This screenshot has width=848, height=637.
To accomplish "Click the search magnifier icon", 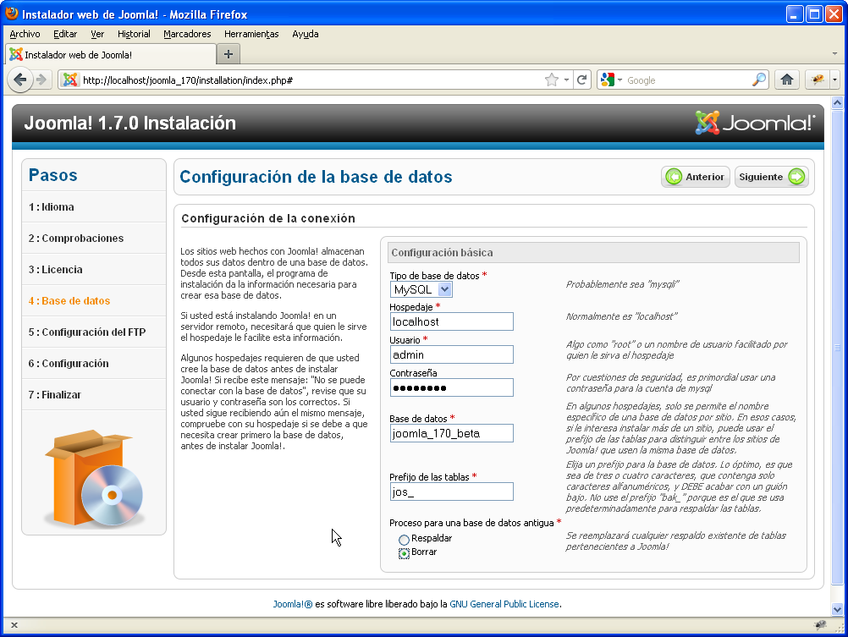I will [759, 80].
